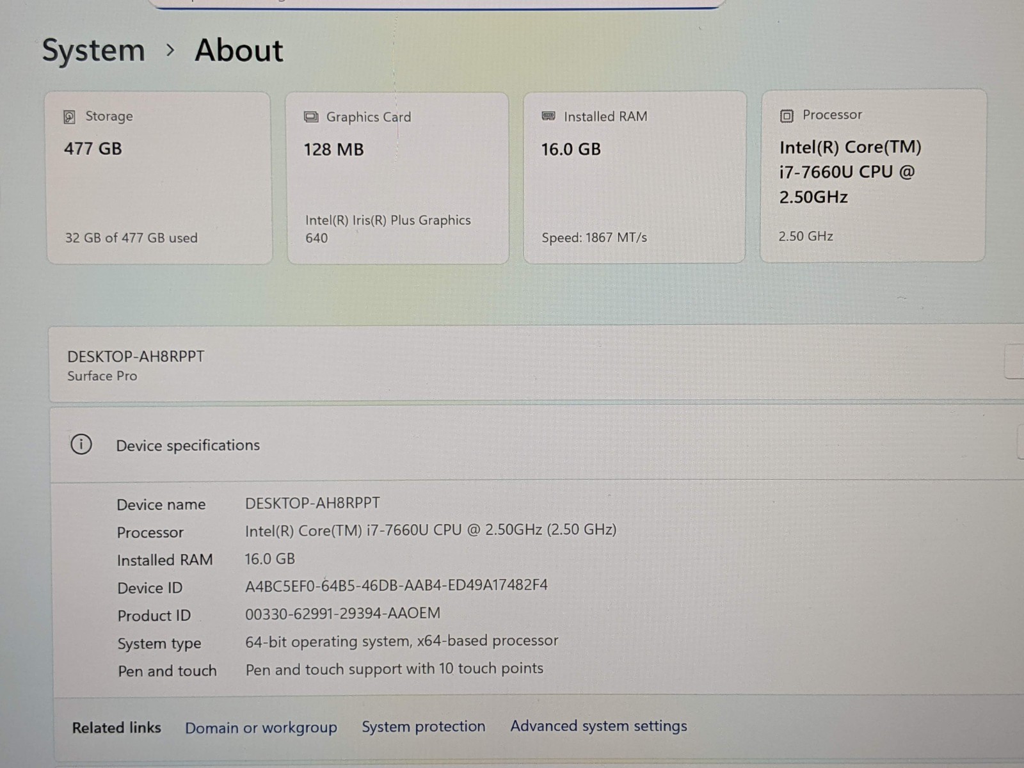Open the Processor card

(873, 175)
